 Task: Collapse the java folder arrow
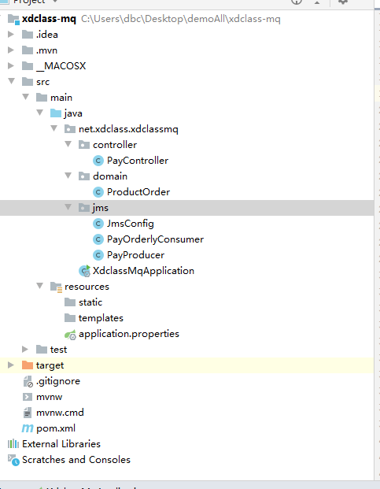coord(40,113)
